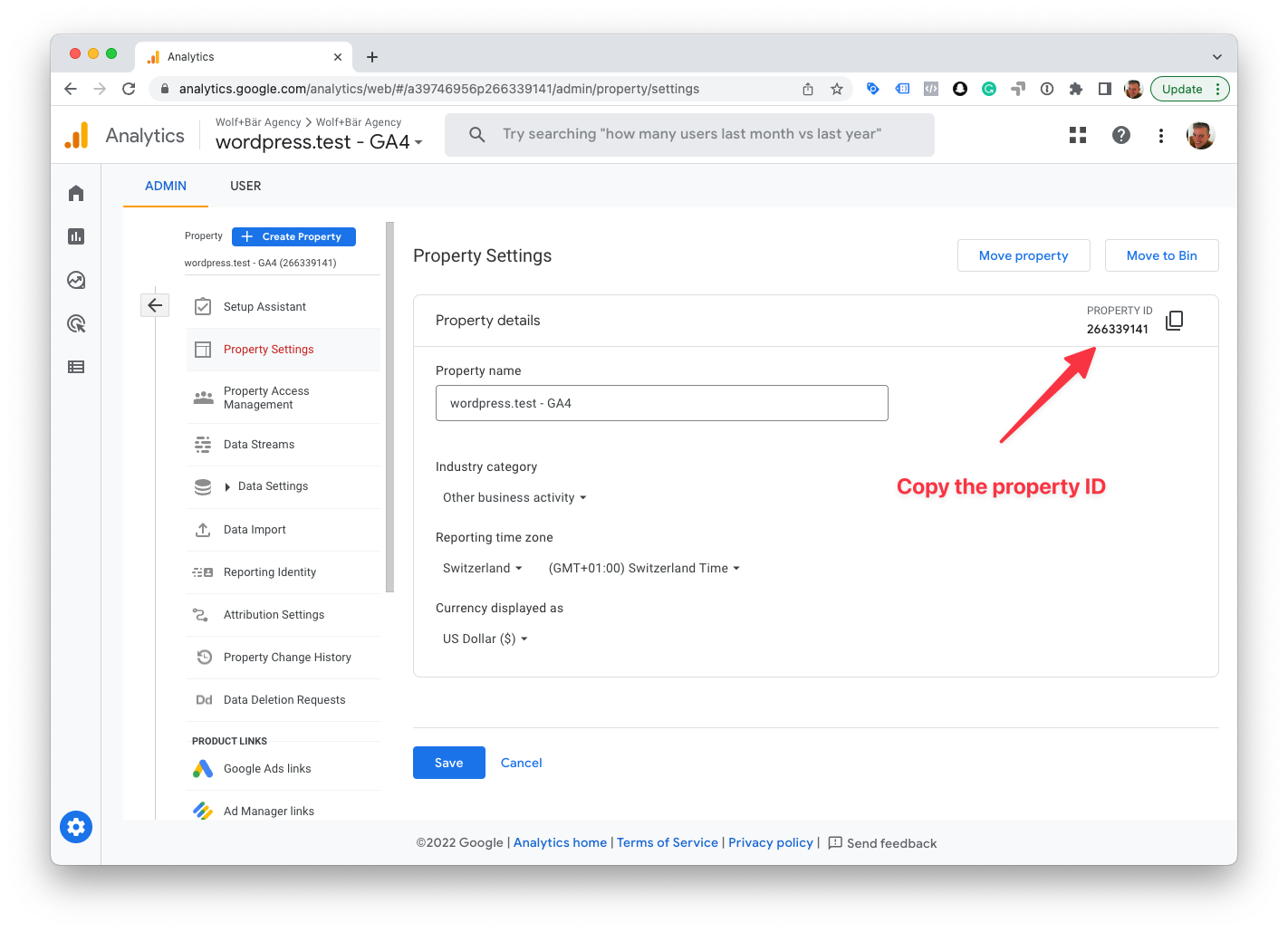Go back with the browser back arrow
Image resolution: width=1288 pixels, height=932 pixels.
click(71, 89)
